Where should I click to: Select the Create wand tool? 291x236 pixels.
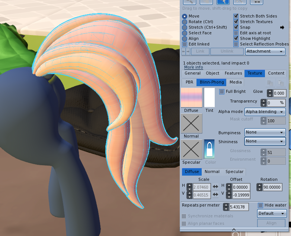tap(240, 2)
